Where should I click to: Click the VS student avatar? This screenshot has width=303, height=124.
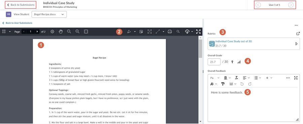pyautogui.click(x=8, y=14)
